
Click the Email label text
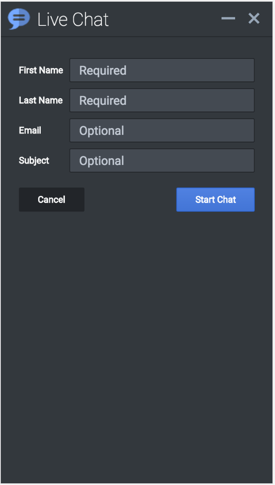(x=30, y=131)
